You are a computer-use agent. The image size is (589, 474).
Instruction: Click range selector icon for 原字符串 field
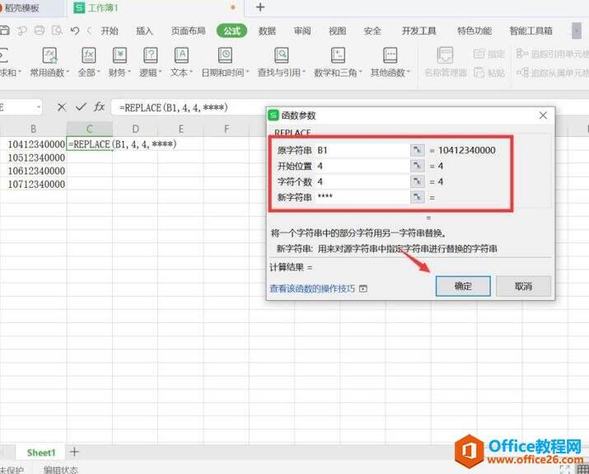tap(417, 150)
